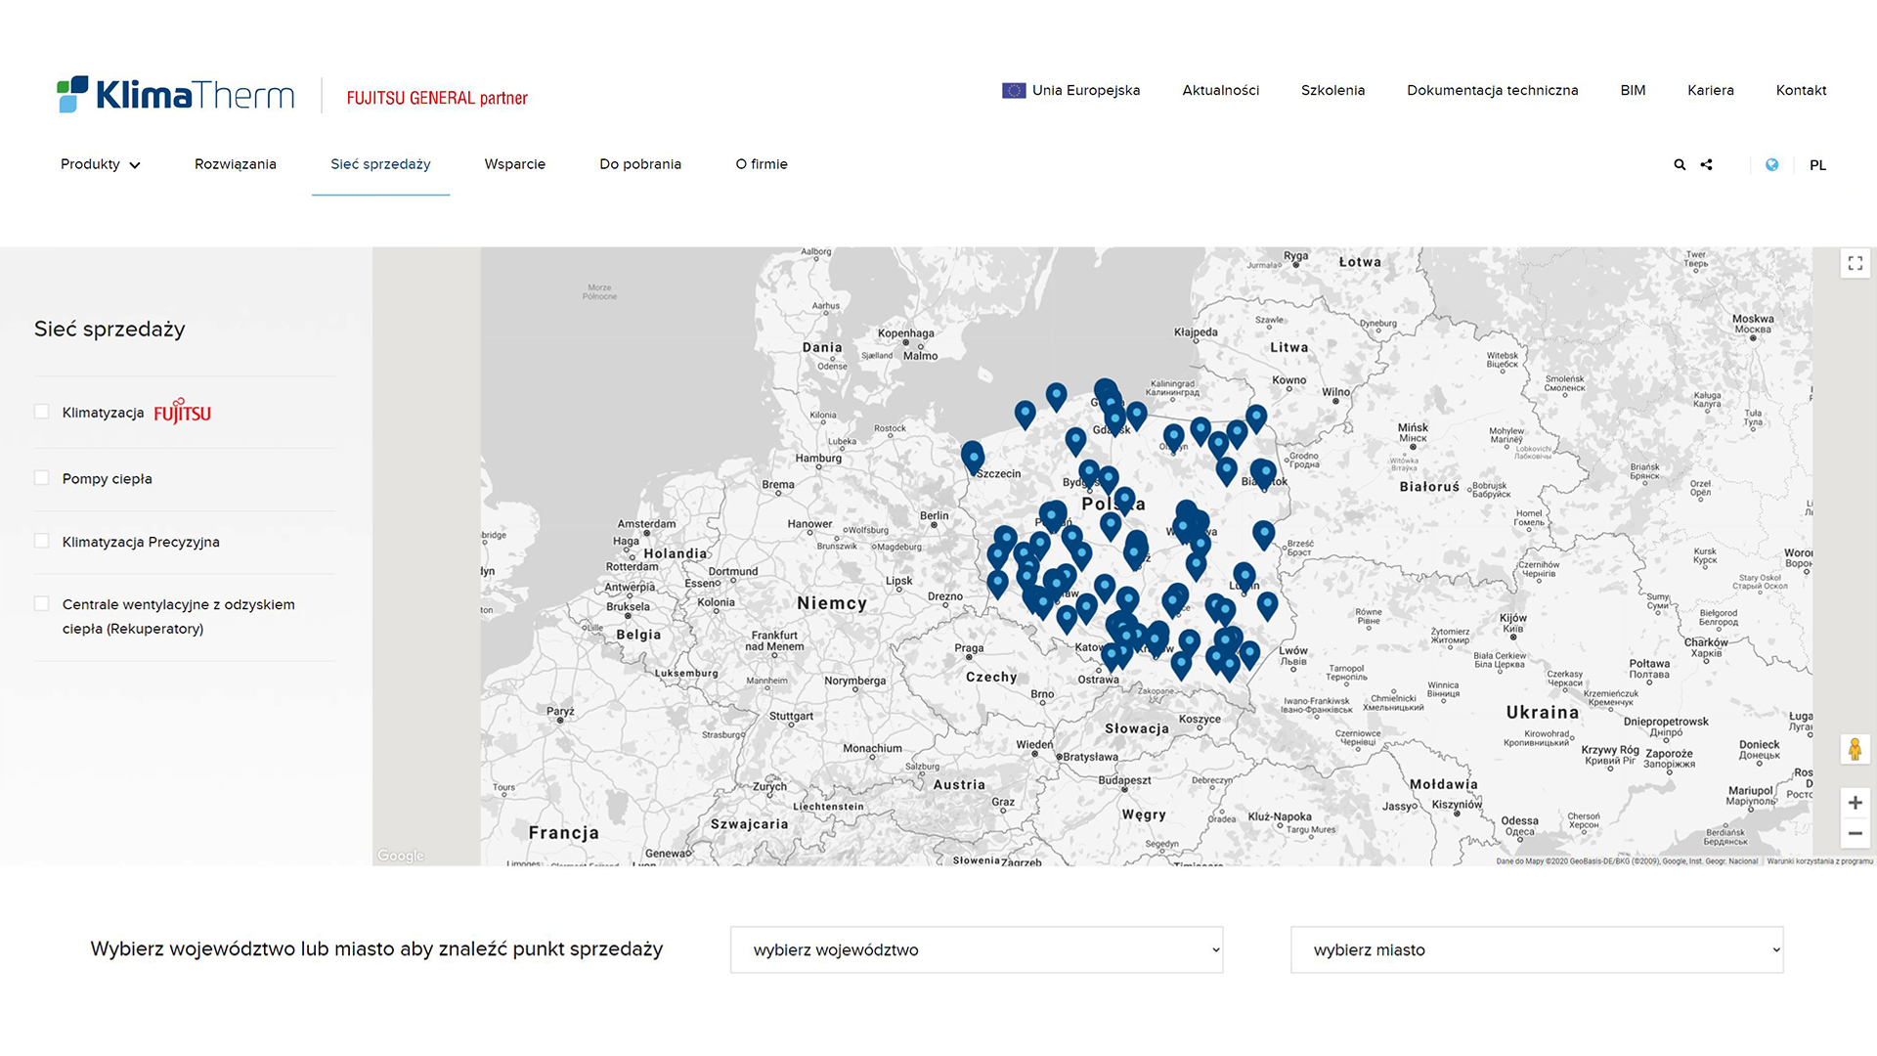Screen dimensions: 1877x1056
Task: Toggle Centrale wentylacyjne Rekuperatory checkbox
Action: 42,604
